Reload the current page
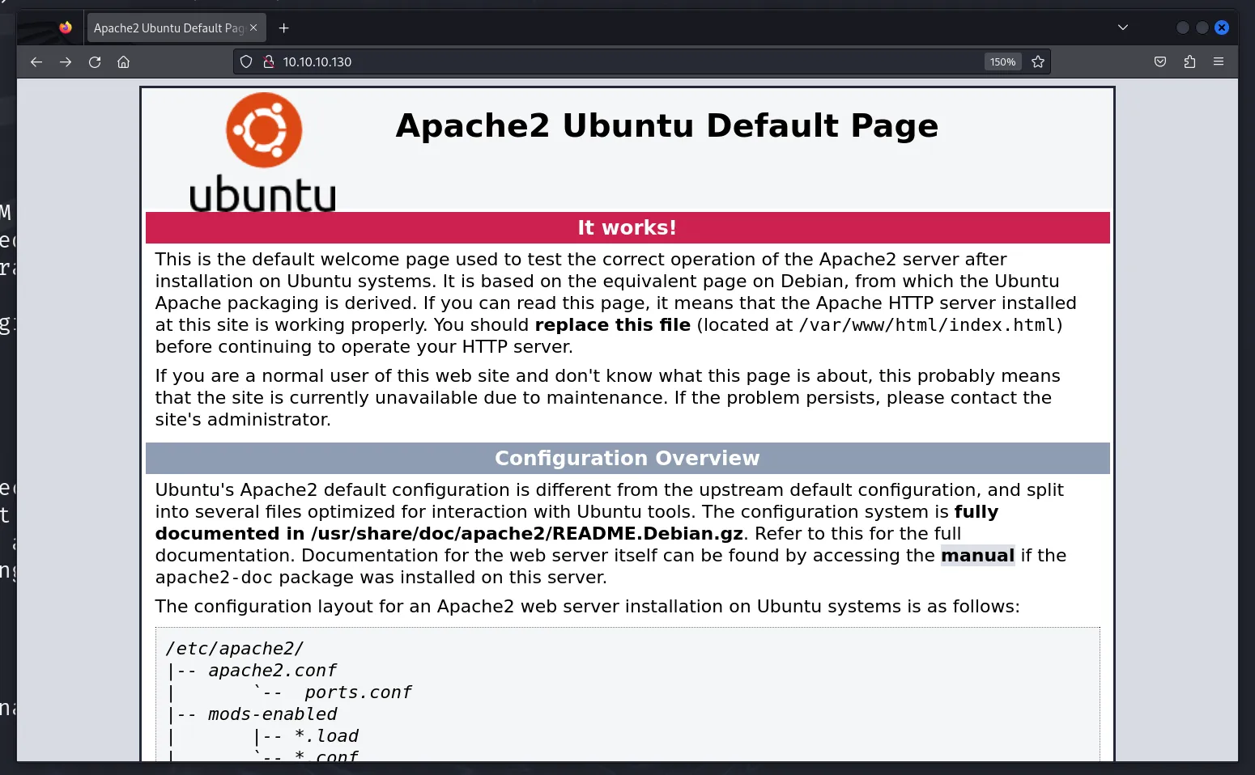Image resolution: width=1255 pixels, height=775 pixels. pos(95,62)
